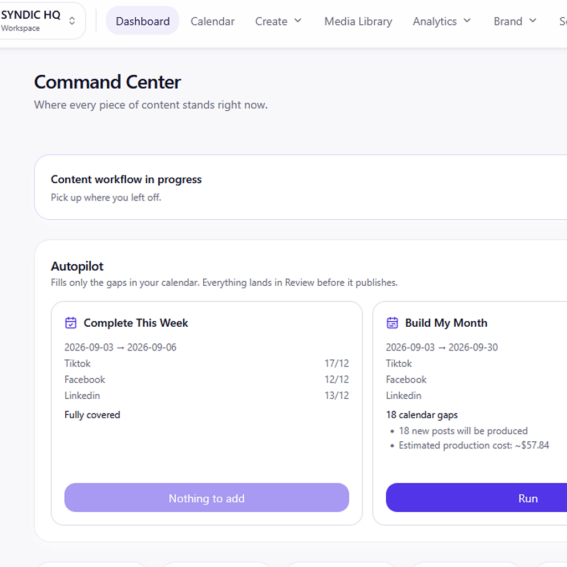567x567 pixels.
Task: Click Facebook in Build My Month card
Action: point(406,379)
